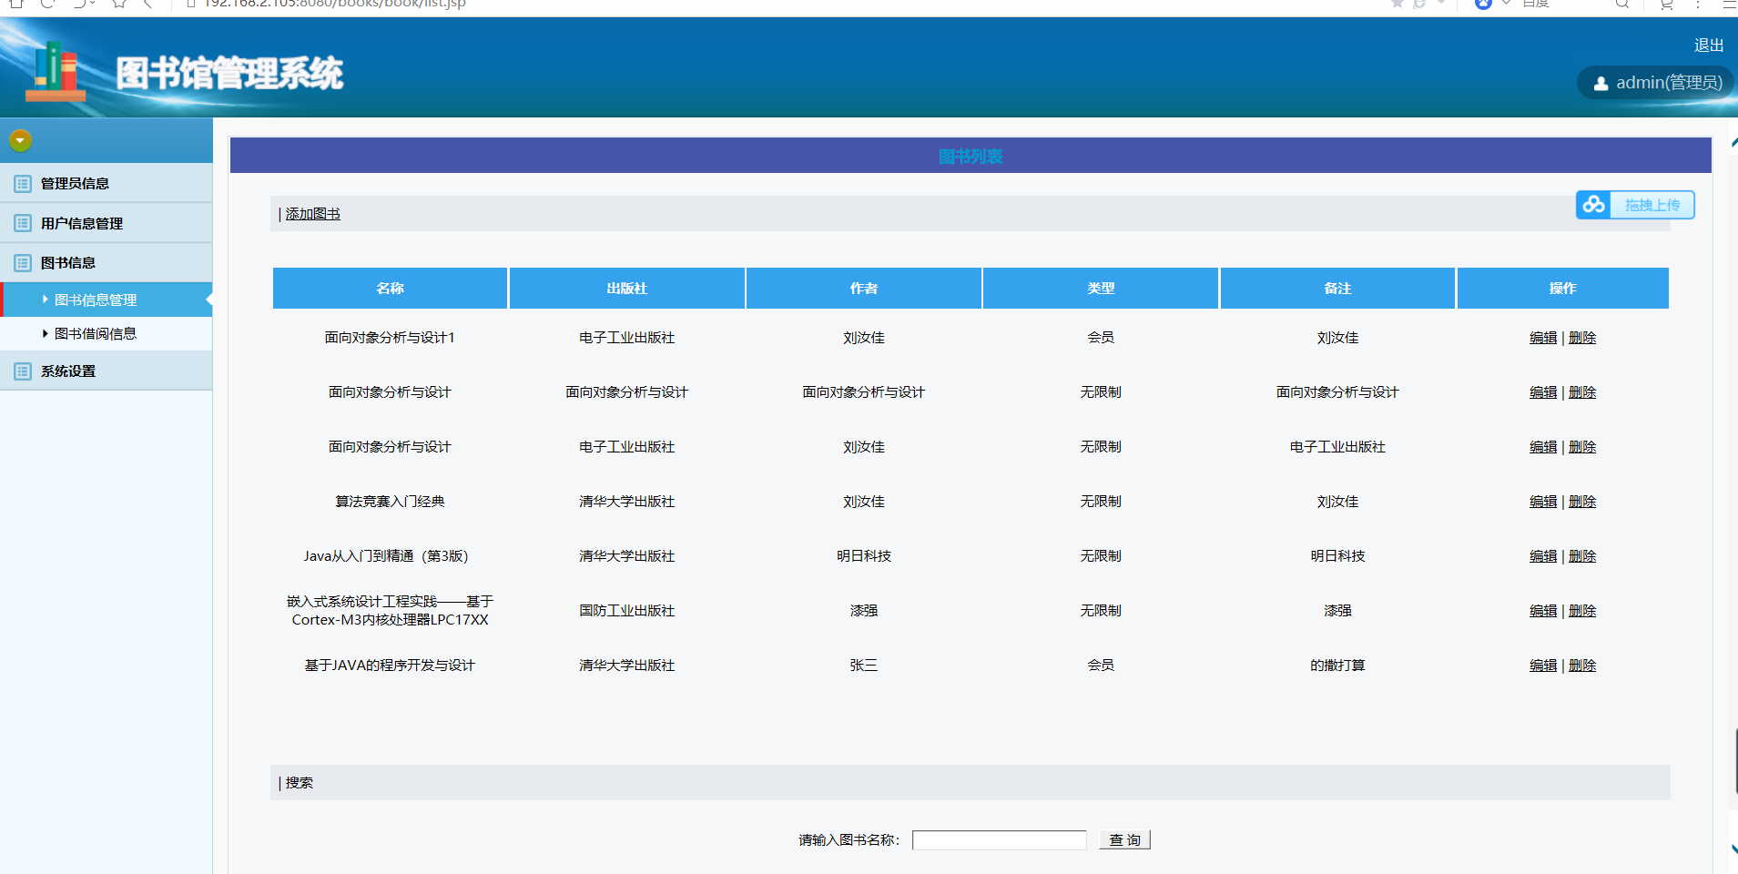Select the 图书信息管理 submenu item

pyautogui.click(x=95, y=300)
